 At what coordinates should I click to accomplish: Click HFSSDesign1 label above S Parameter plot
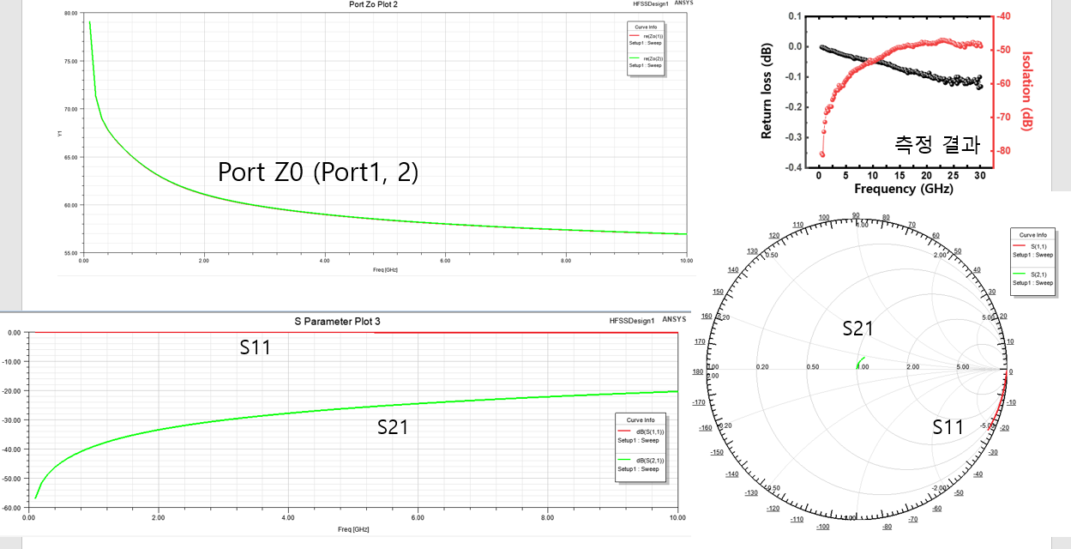632,320
